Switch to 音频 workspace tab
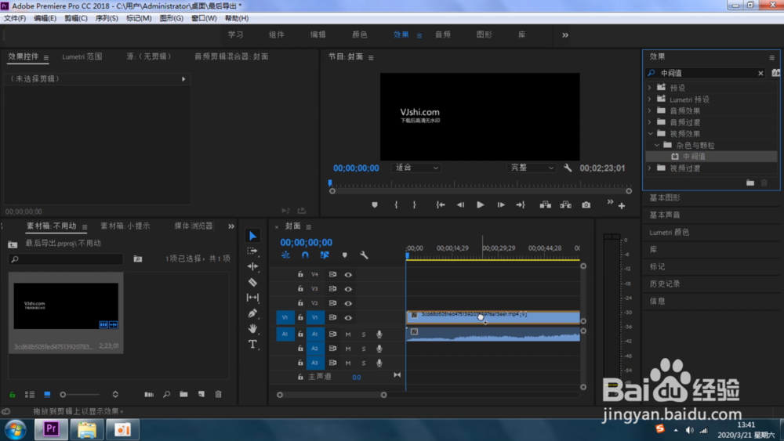Viewport: 784px width, 441px height. point(442,34)
